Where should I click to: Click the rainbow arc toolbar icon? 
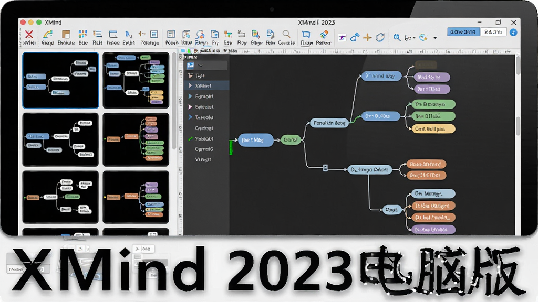tap(47, 34)
